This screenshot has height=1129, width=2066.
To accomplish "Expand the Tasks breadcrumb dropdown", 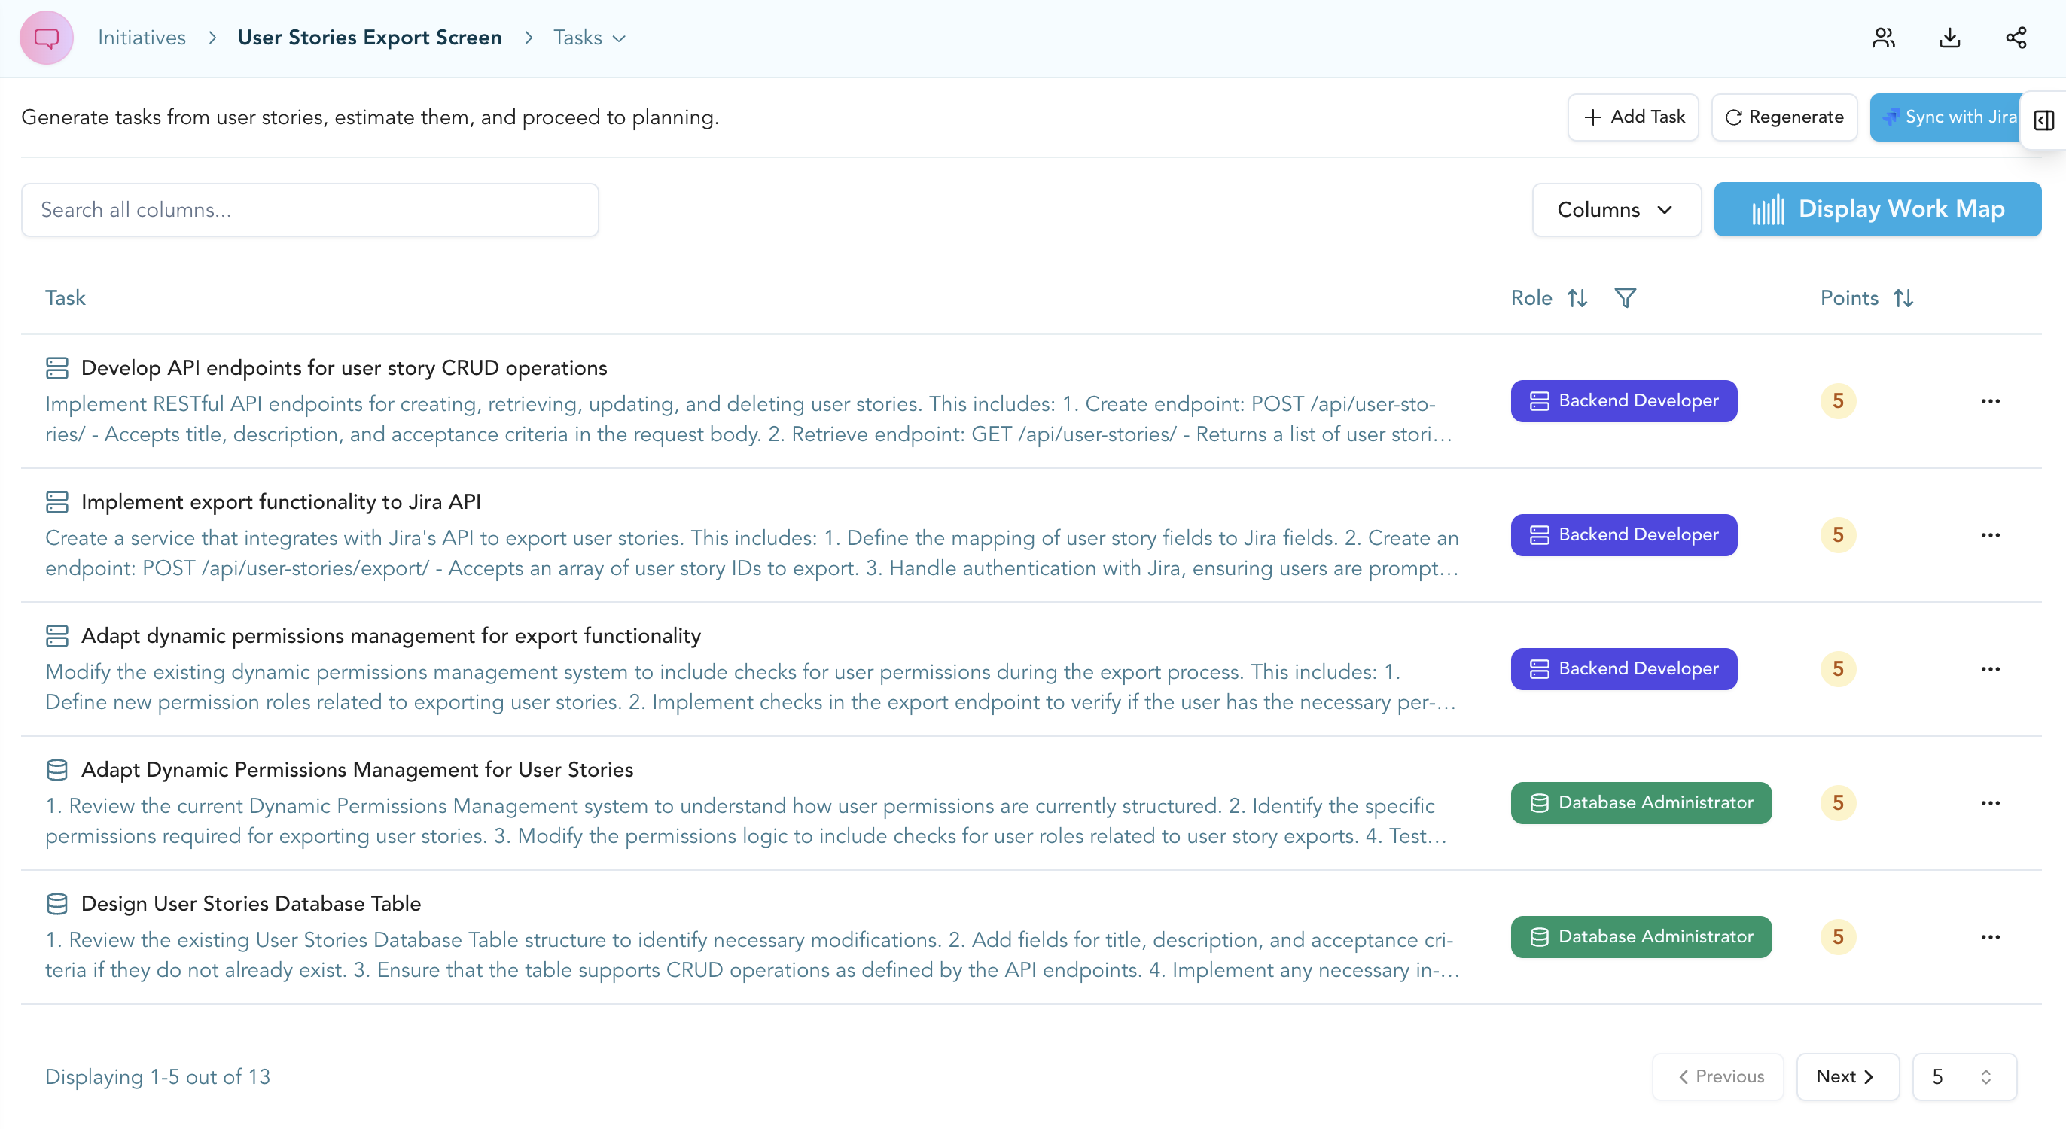I will tap(590, 38).
